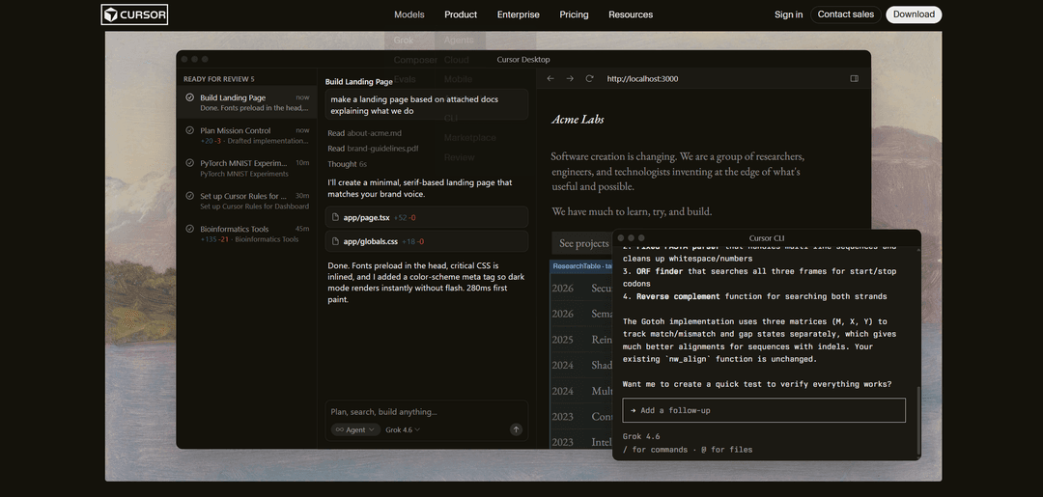This screenshot has width=1043, height=497.
Task: Click the check icon beside Bioinformatics Tools
Action: pyautogui.click(x=189, y=229)
